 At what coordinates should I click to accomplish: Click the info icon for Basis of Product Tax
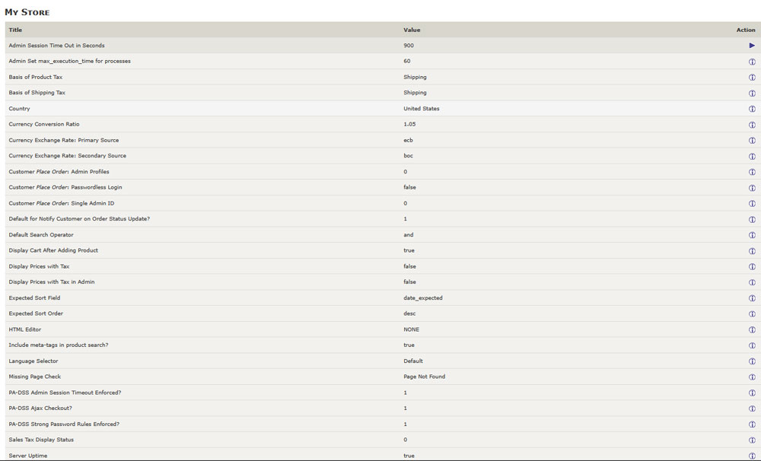click(751, 77)
